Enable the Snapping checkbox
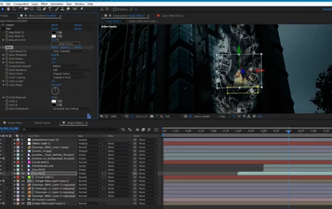Screen dimensions: 332x209 (116, 9)
